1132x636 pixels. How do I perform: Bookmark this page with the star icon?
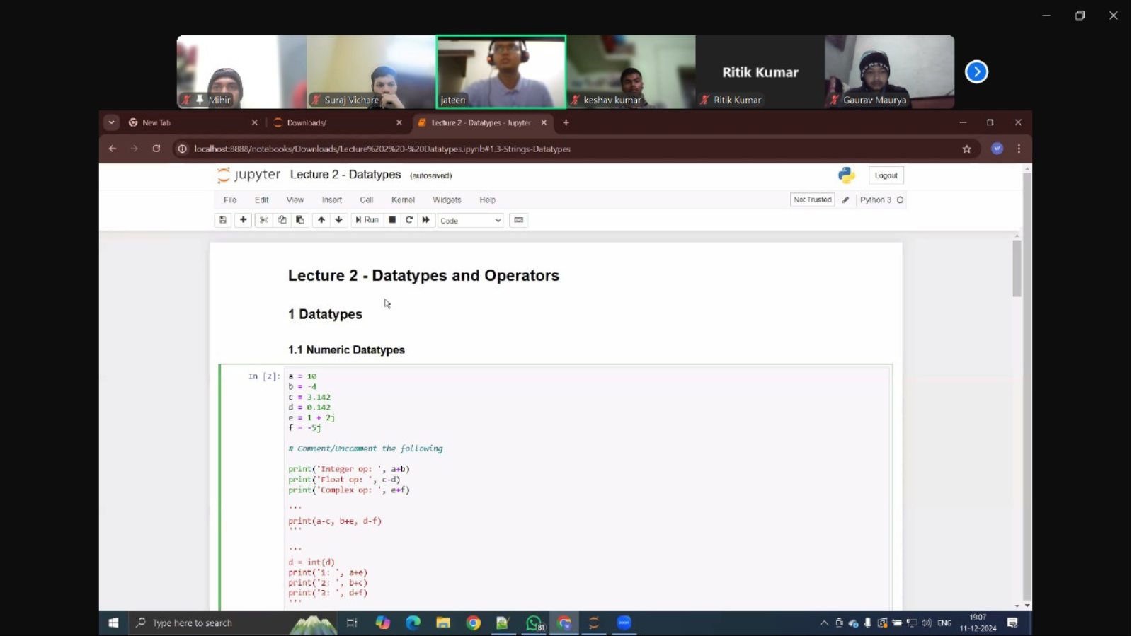(x=967, y=149)
